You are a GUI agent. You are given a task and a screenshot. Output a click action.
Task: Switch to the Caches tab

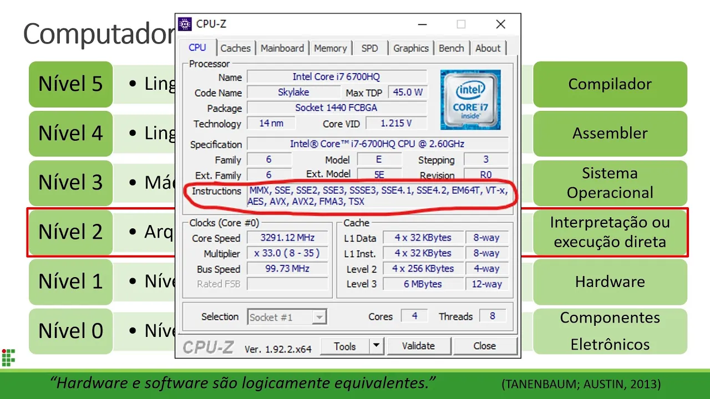click(x=235, y=48)
